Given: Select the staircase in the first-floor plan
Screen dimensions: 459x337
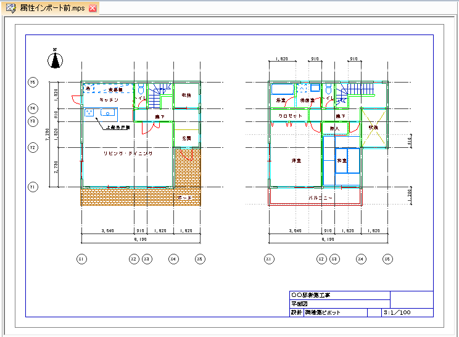Looking at the screenshot, I should (159, 95).
